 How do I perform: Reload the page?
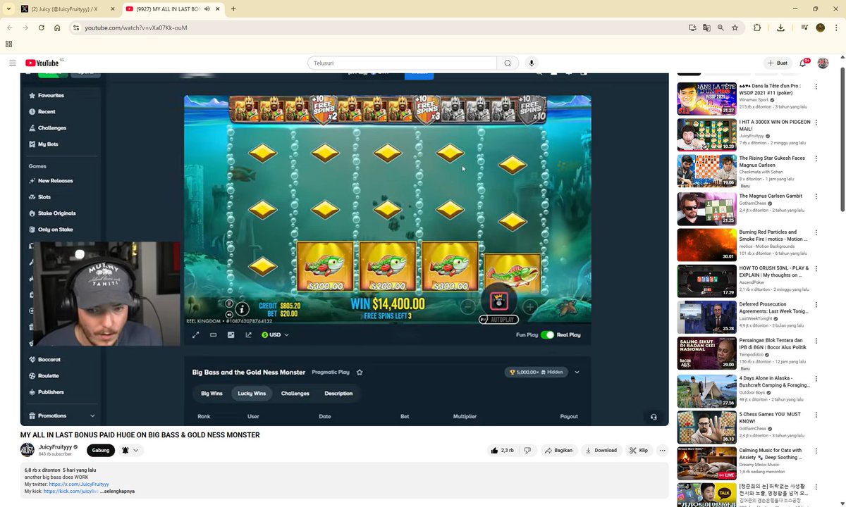coord(42,27)
